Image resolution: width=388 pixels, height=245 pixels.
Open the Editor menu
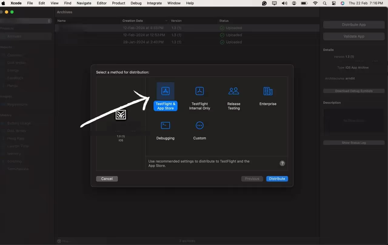[102, 3]
